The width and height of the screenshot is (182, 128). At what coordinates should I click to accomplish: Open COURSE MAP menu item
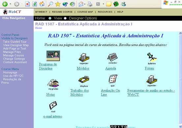click(85, 12)
